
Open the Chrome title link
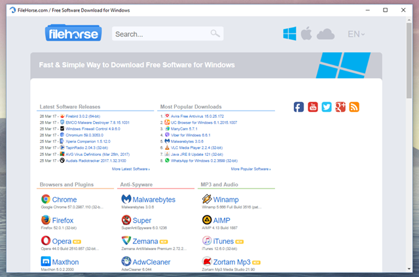(x=64, y=200)
